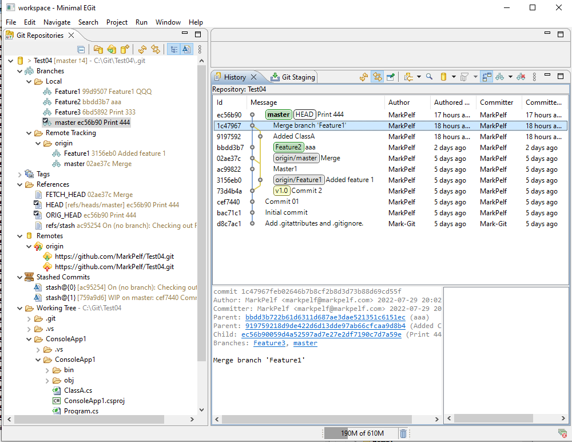
Task: Click the garbage collector trash icon
Action: [403, 433]
